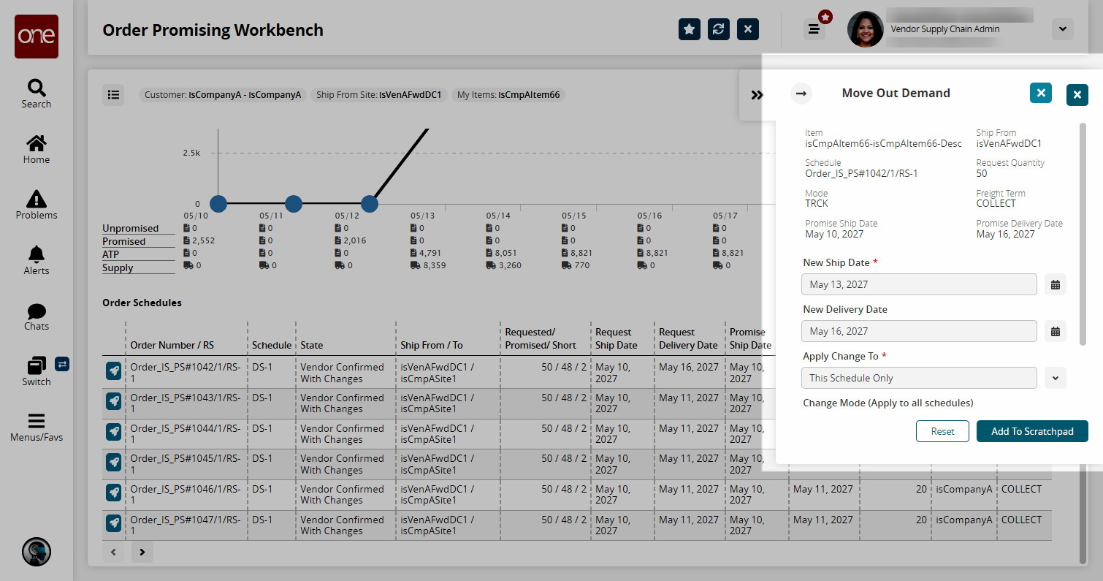The height and width of the screenshot is (581, 1103).
Task: Click the Move Out Demand arrow icon
Action: (x=801, y=94)
